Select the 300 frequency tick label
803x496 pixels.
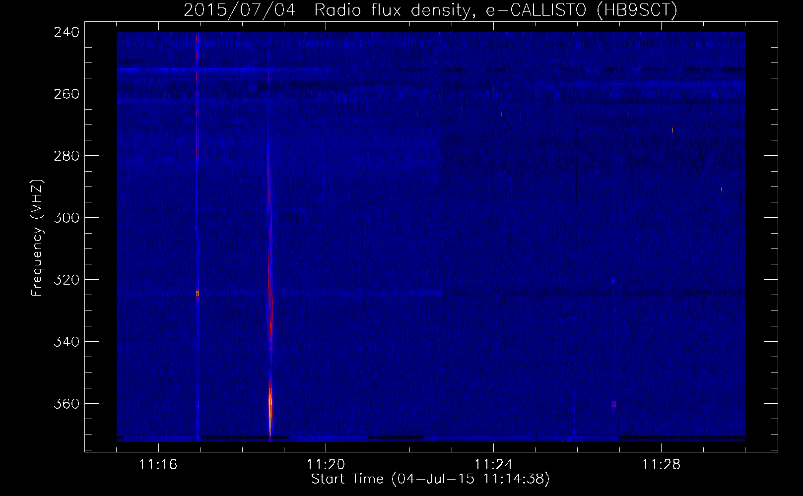[67, 218]
